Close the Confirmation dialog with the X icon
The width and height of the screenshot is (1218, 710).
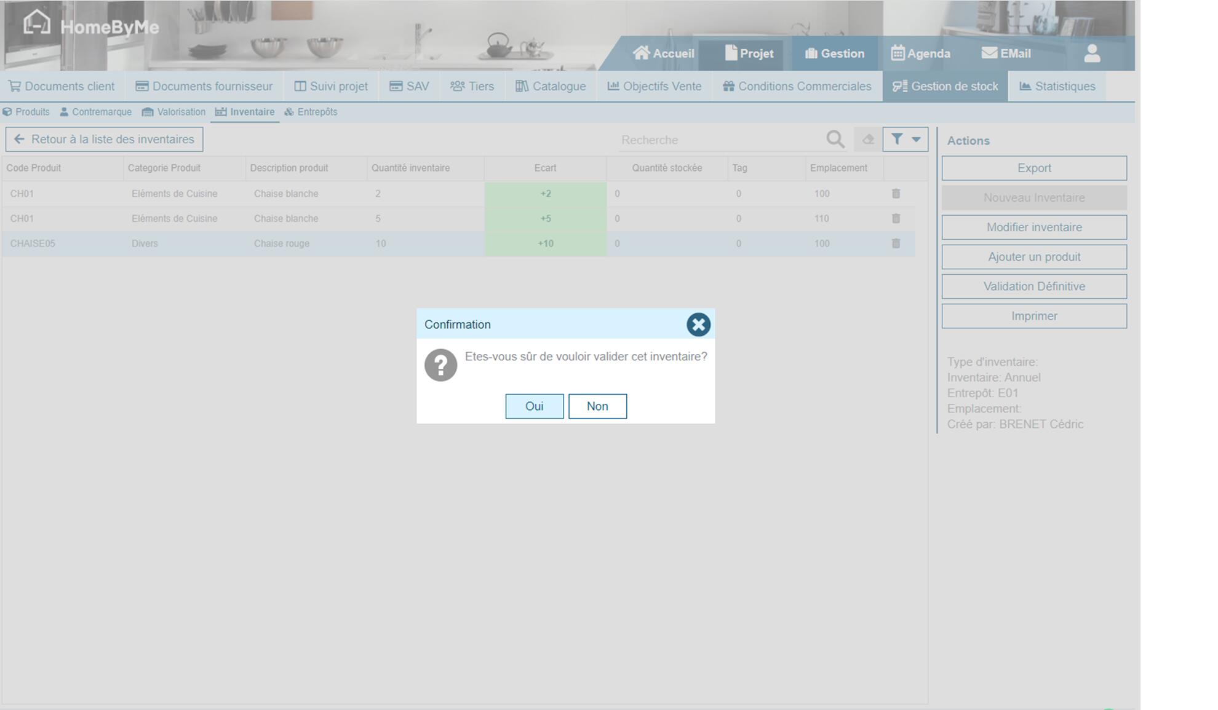(698, 325)
